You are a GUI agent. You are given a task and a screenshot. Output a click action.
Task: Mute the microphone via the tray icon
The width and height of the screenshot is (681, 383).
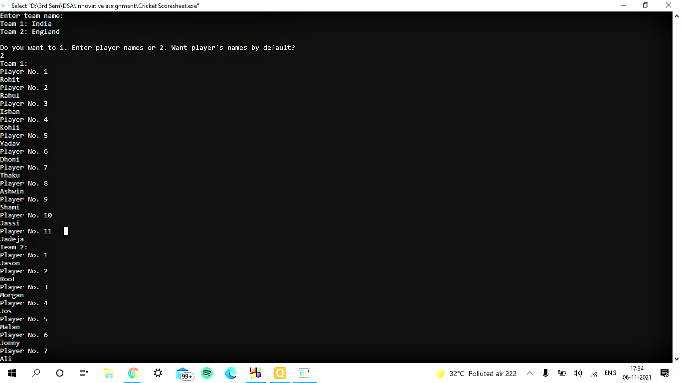545,373
